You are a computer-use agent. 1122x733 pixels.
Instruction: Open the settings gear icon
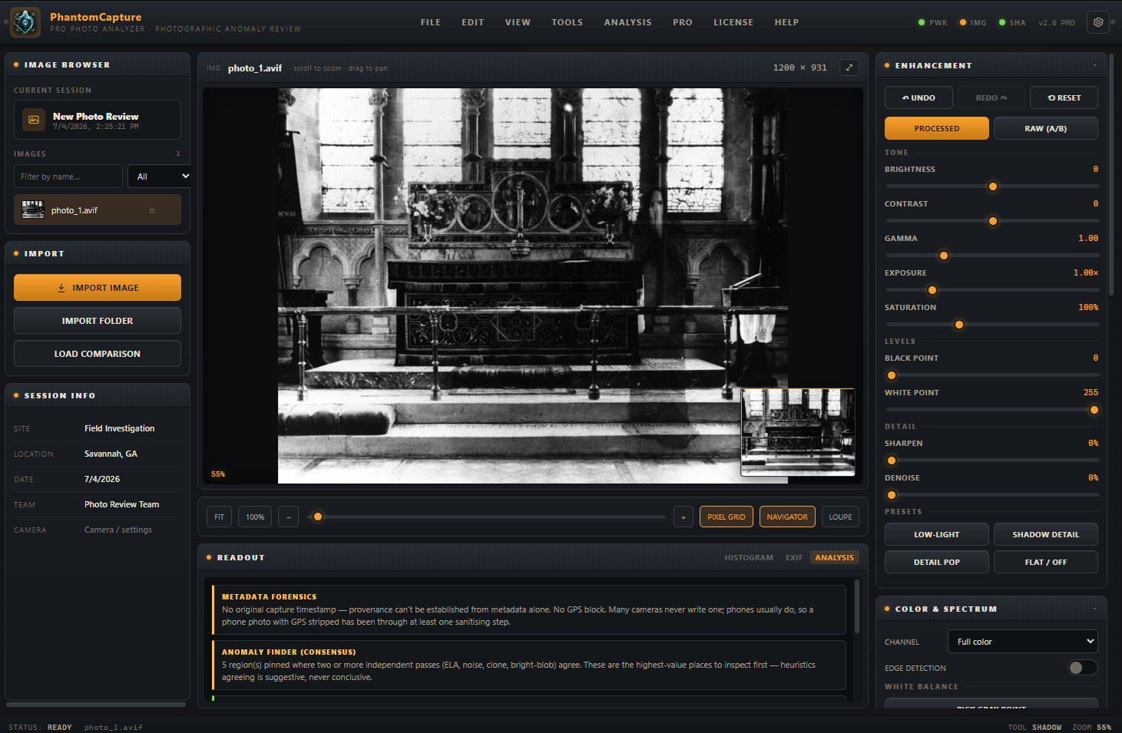pos(1098,22)
